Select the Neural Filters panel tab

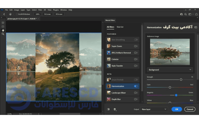110,20
